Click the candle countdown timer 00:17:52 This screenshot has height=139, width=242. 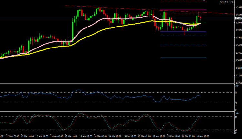pos(227,2)
